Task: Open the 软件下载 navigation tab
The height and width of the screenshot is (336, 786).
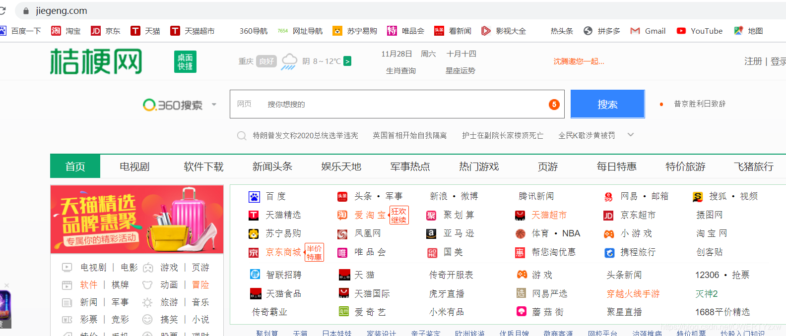Action: pyautogui.click(x=203, y=167)
